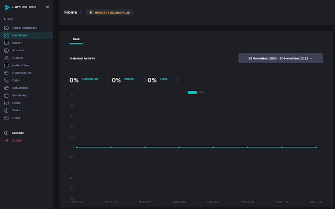This screenshot has width=335, height=209.
Task: Collapse sidebar using the hamburger menu icon
Action: (x=48, y=7)
